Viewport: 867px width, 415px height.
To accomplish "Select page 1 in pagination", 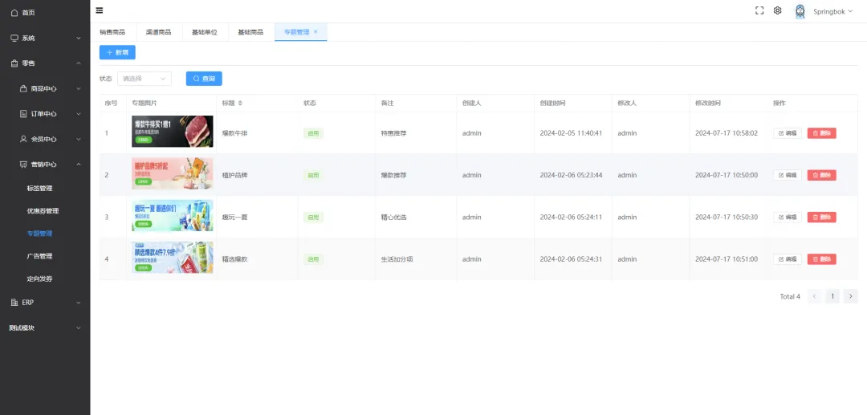I will tap(832, 296).
